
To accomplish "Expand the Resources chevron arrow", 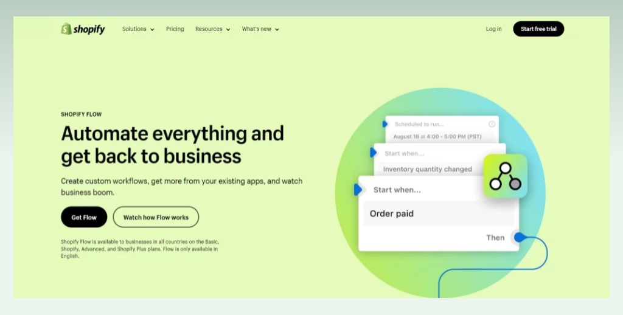I will 228,29.
